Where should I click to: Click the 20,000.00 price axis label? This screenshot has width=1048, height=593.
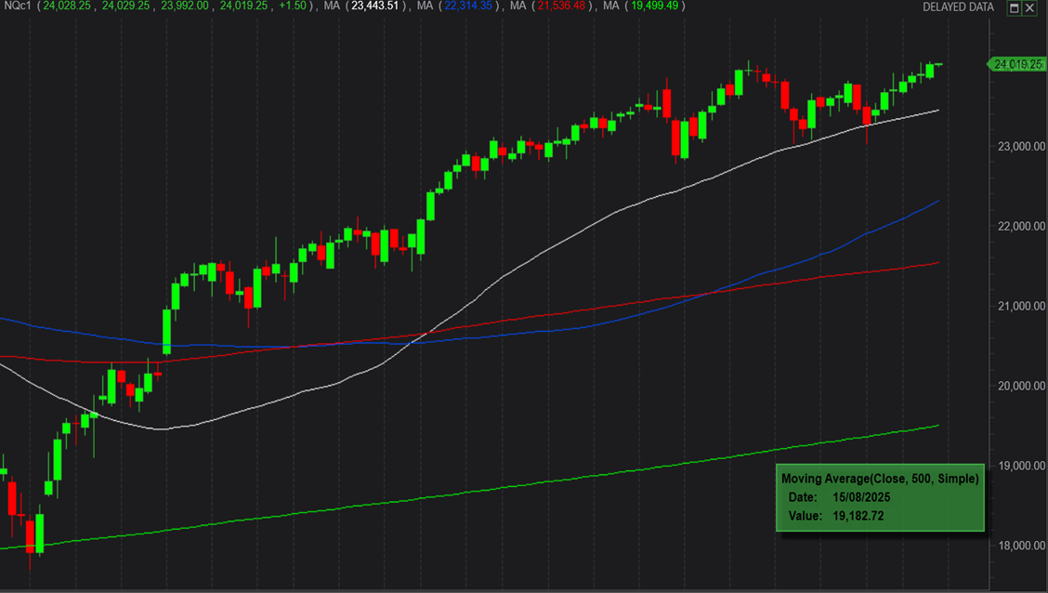1019,387
